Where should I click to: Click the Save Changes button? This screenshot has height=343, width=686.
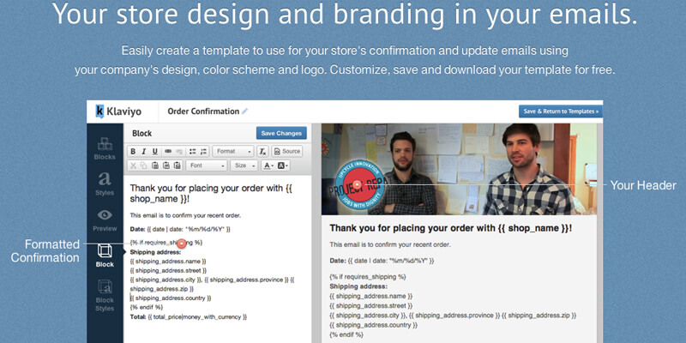pyautogui.click(x=280, y=133)
